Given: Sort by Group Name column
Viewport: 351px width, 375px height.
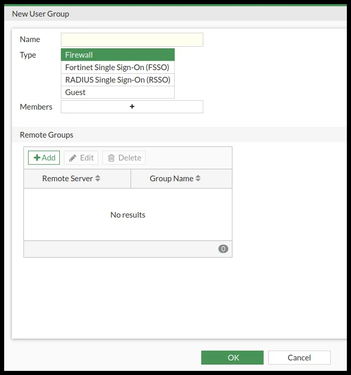Looking at the screenshot, I should coord(181,179).
